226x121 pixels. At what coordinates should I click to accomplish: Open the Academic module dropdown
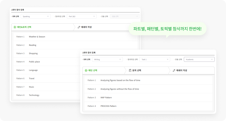point(199,59)
